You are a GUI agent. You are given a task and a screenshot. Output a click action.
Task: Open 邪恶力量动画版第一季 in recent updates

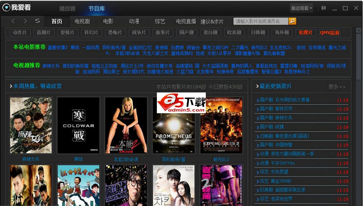[293, 154]
